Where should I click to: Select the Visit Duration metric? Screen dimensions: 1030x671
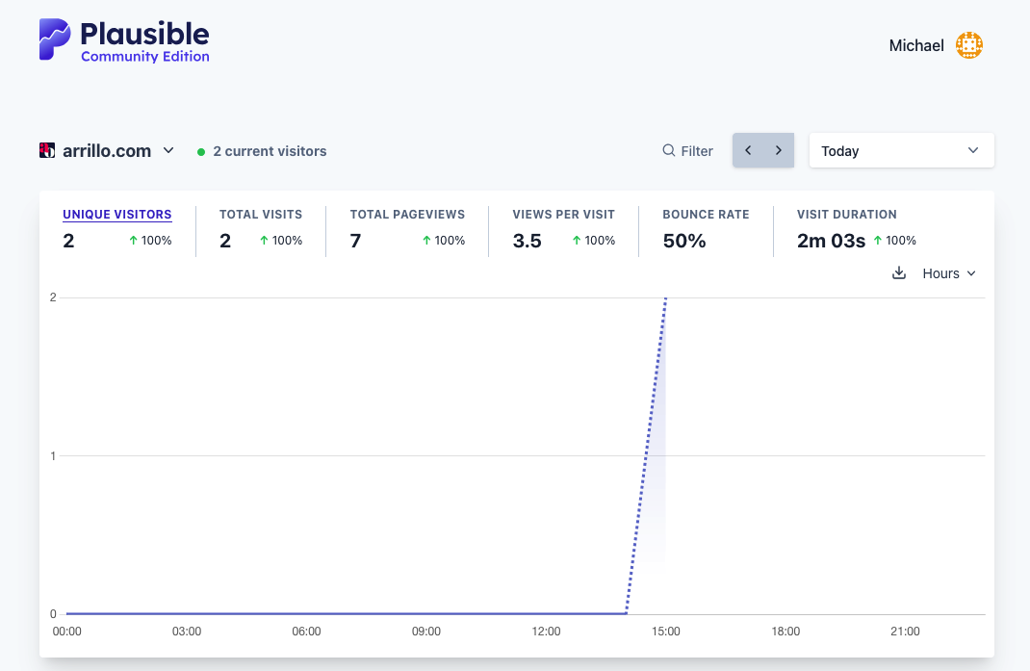point(846,215)
